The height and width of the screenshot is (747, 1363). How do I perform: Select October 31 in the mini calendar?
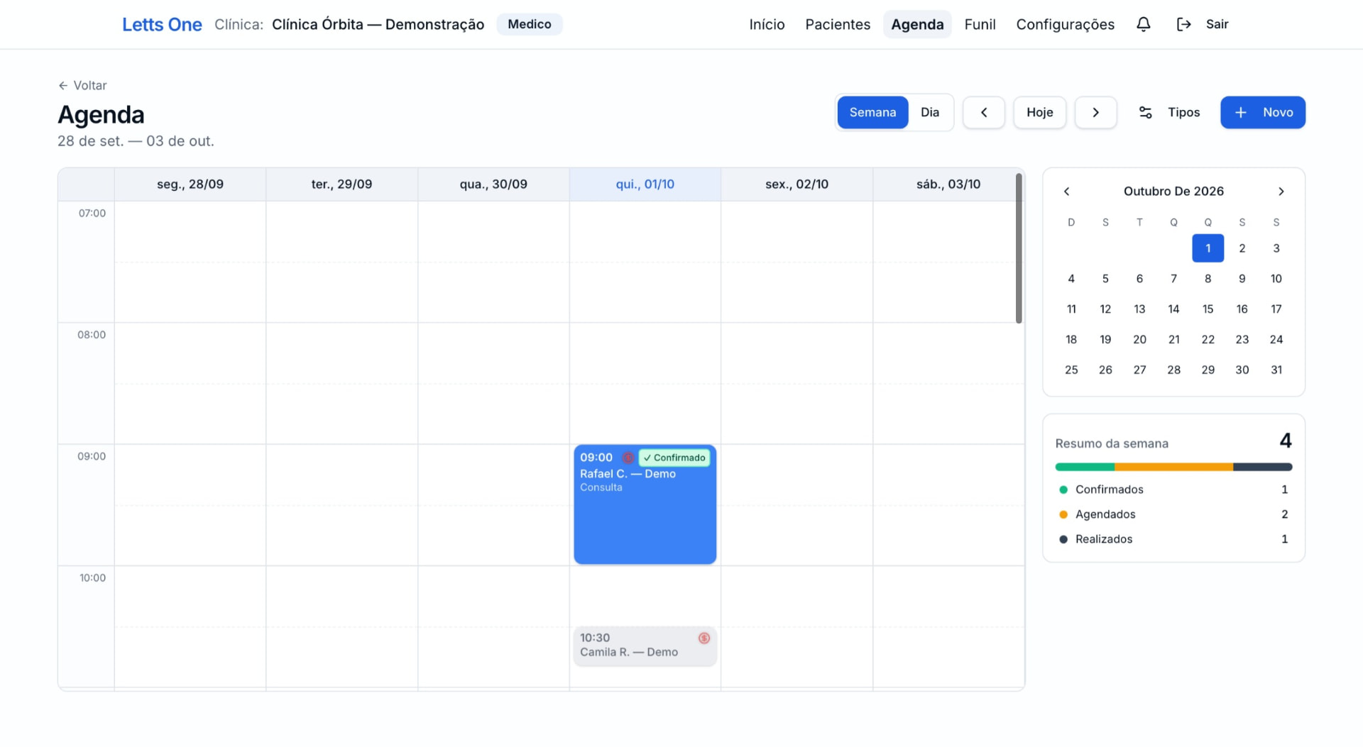1276,370
